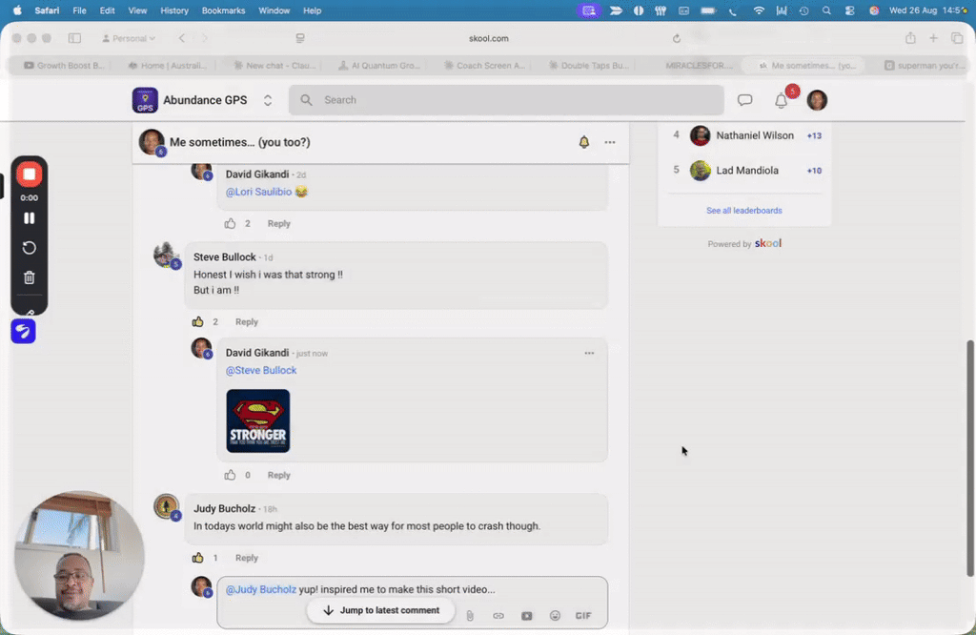
Task: Go back with Safari back arrow
Action: coord(182,38)
